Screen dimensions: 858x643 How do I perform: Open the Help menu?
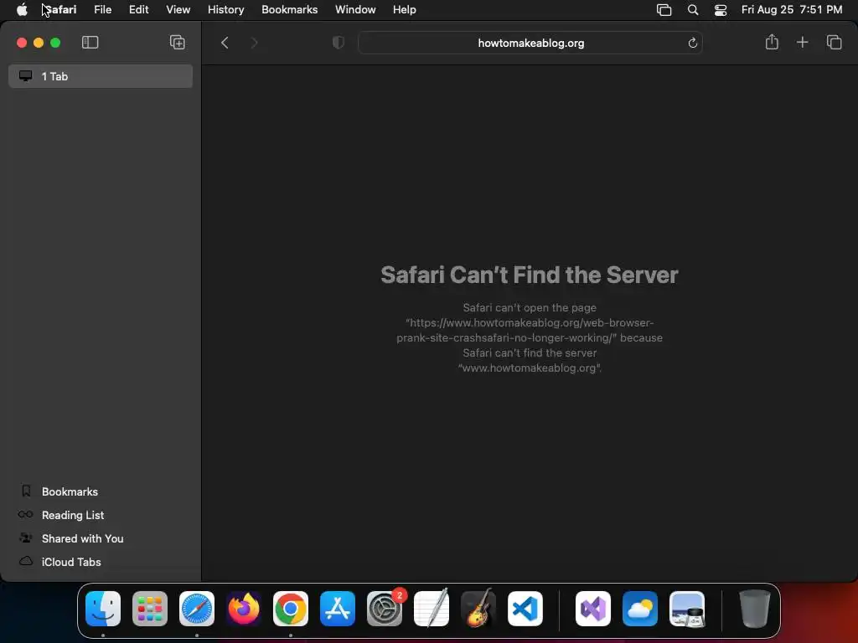click(x=405, y=9)
